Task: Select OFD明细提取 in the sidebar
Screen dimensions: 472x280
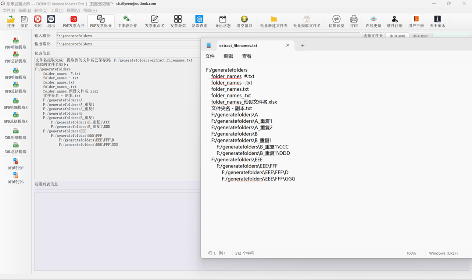Action: pos(15,73)
